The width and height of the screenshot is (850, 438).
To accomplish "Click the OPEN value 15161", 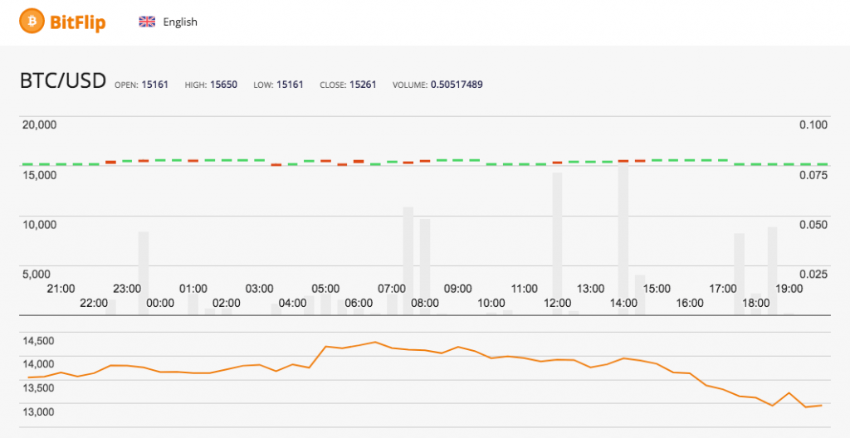I will coord(154,85).
